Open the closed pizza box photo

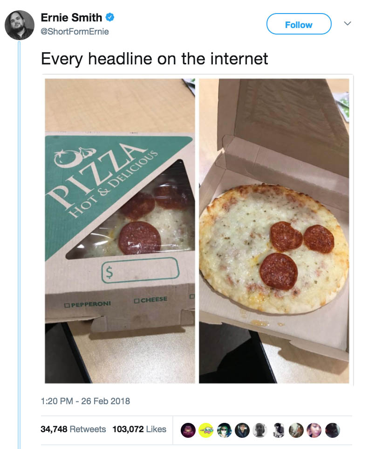[x=120, y=231]
